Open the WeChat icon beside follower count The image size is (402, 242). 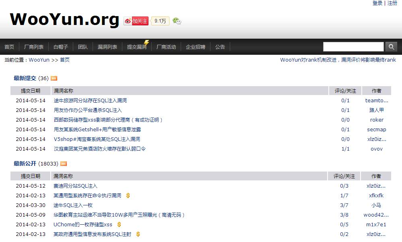click(x=177, y=21)
